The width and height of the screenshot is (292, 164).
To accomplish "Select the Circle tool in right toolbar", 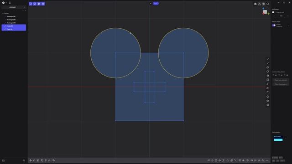I will click(268, 67).
